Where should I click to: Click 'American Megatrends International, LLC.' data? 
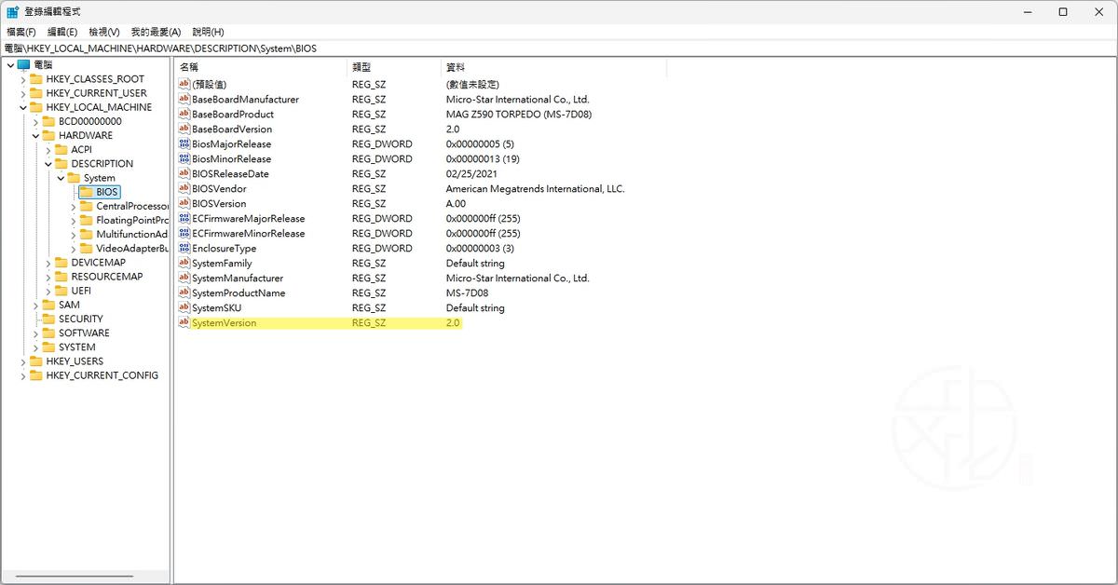[x=535, y=188]
